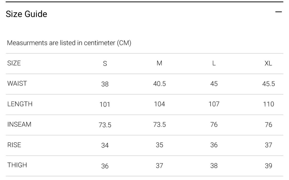Image resolution: width=289 pixels, height=180 pixels.
Task: Select the M size column header
Action: [159, 63]
